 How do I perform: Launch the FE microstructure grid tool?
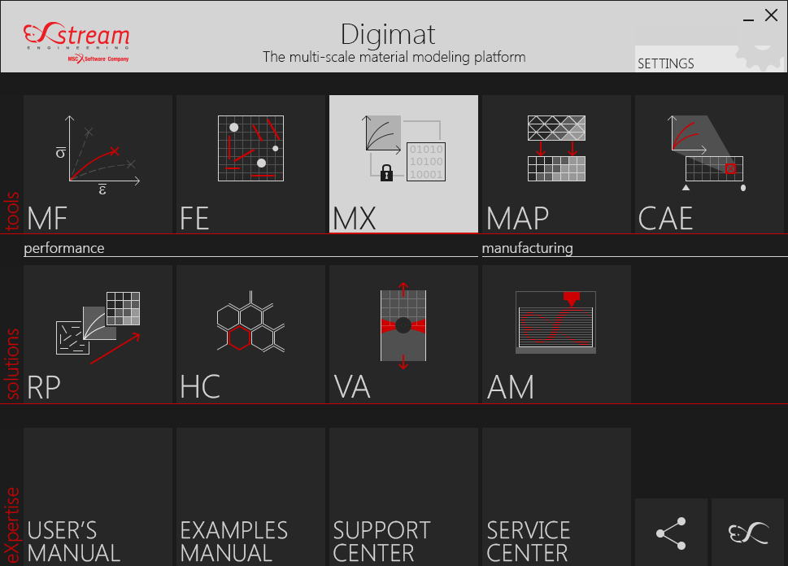(x=250, y=164)
